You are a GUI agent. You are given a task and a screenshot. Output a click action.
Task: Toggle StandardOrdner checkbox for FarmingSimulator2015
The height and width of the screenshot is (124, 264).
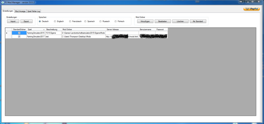tap(19, 33)
